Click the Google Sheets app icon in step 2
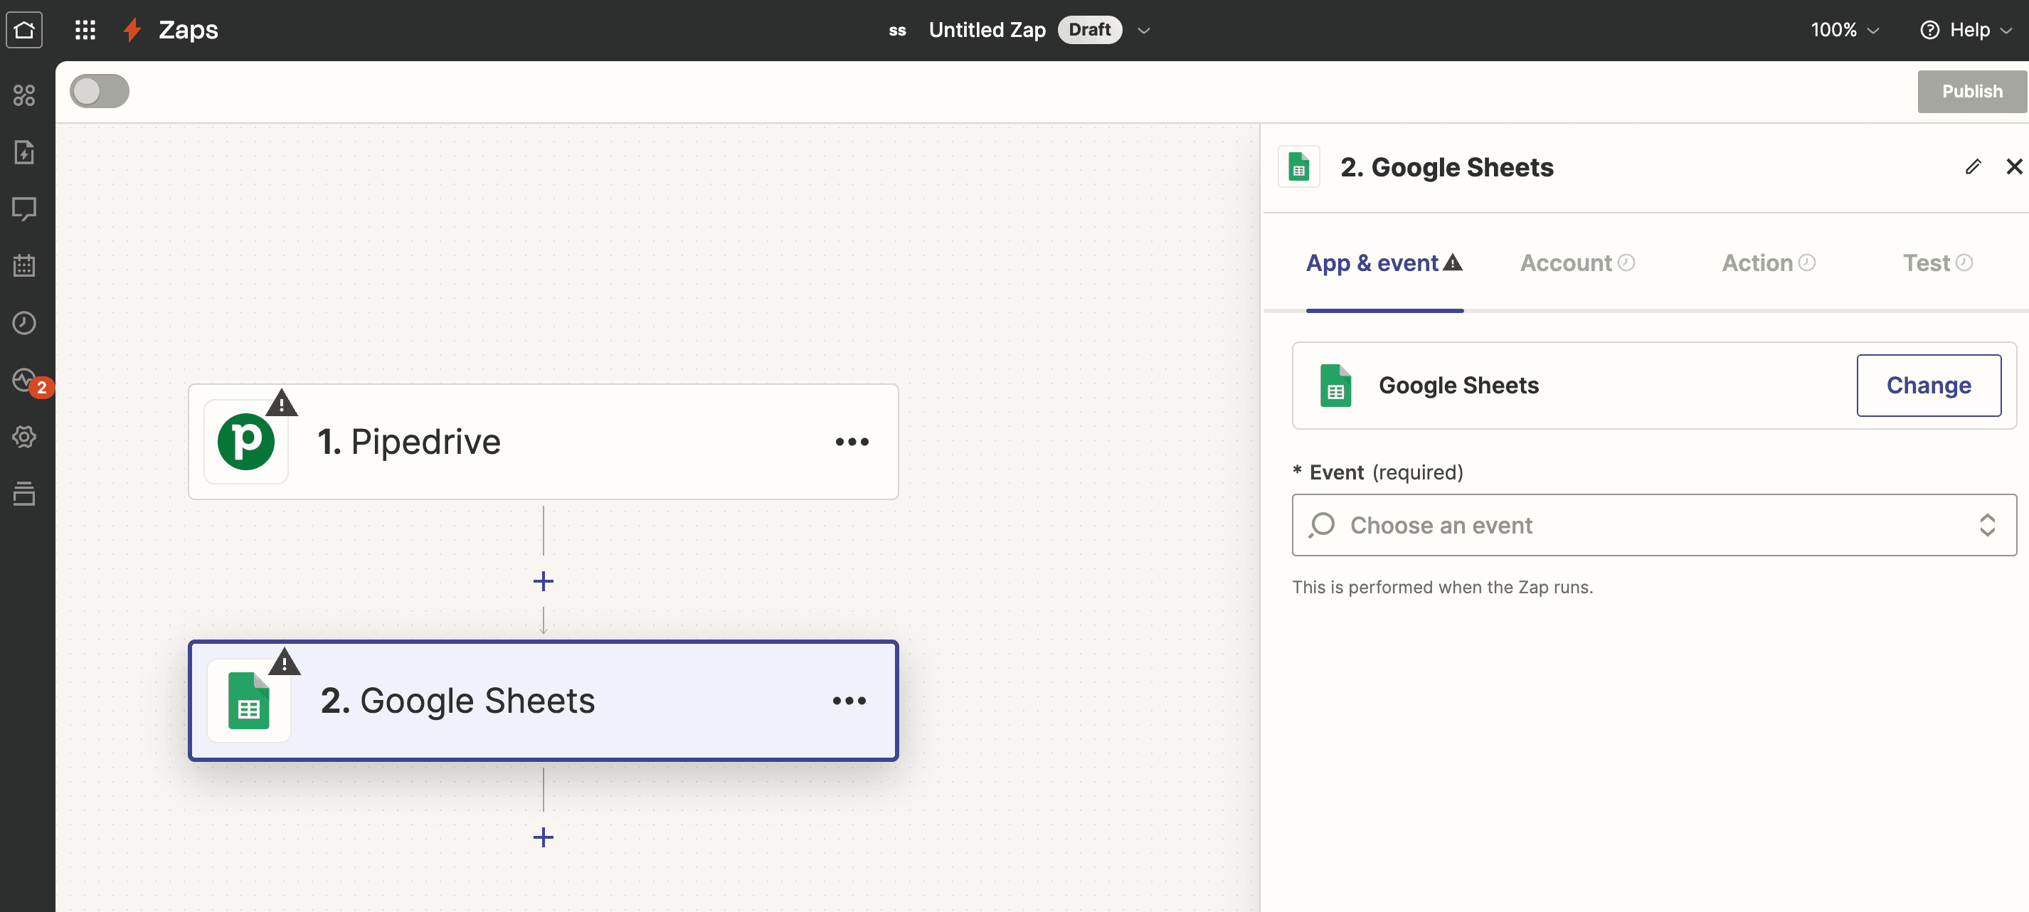 click(x=247, y=699)
